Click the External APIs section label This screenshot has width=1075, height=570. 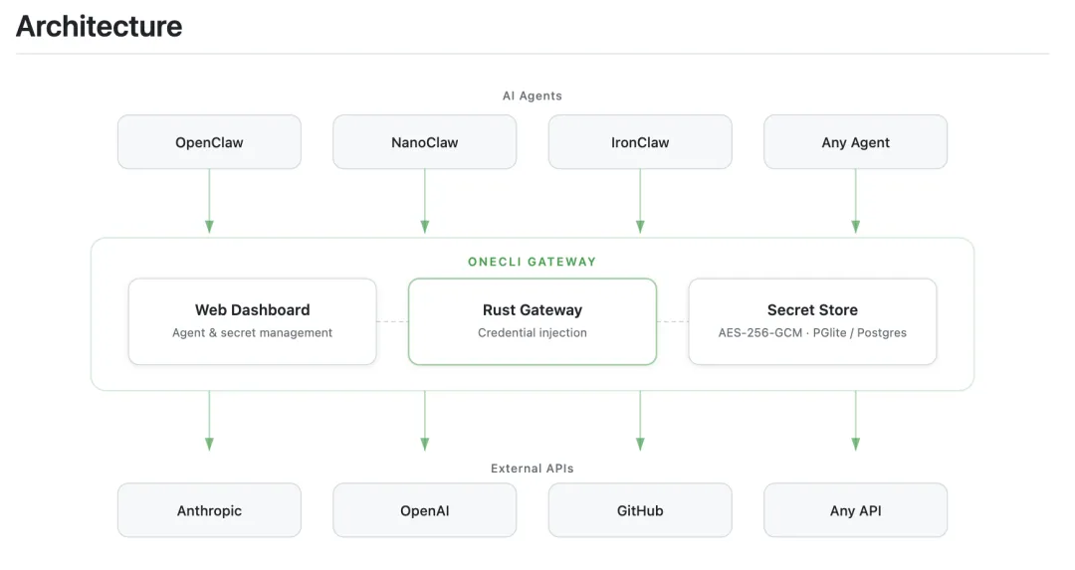[533, 469]
